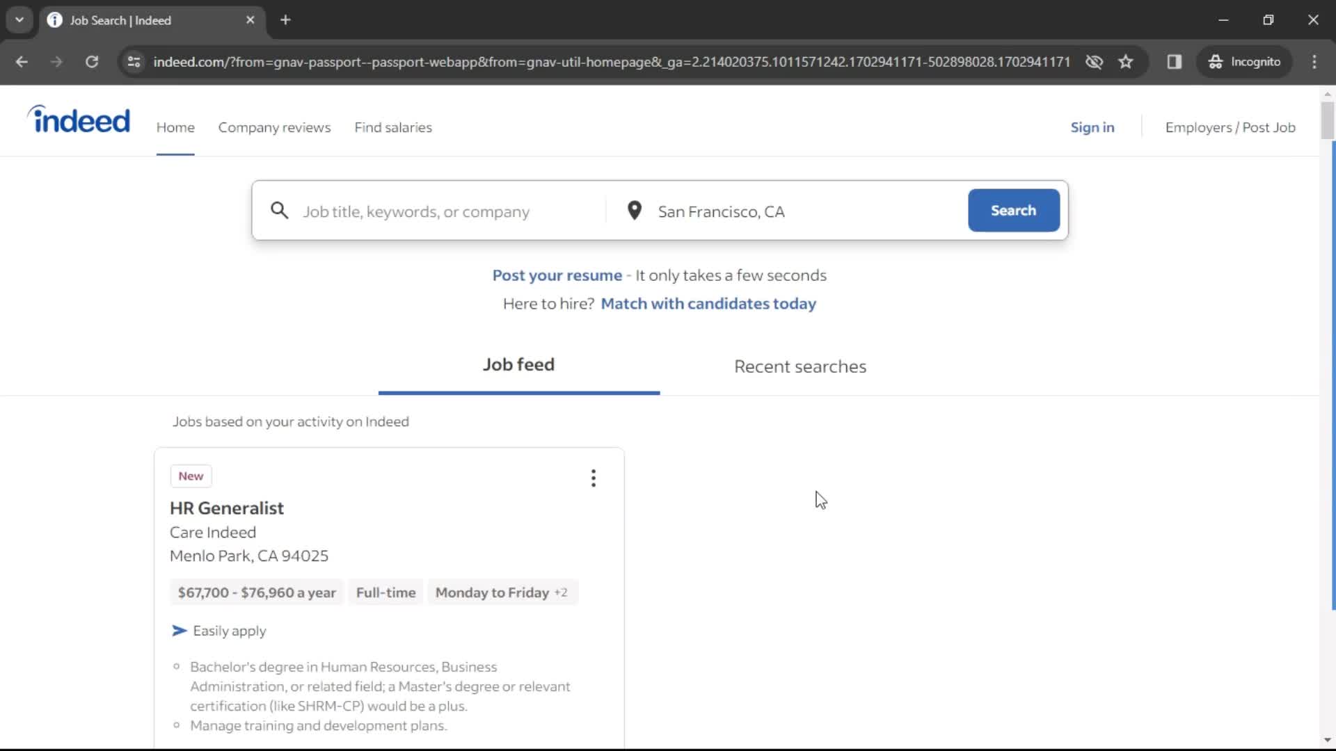This screenshot has width=1336, height=751.
Task: Click the Home navigation menu item
Action: tap(175, 127)
